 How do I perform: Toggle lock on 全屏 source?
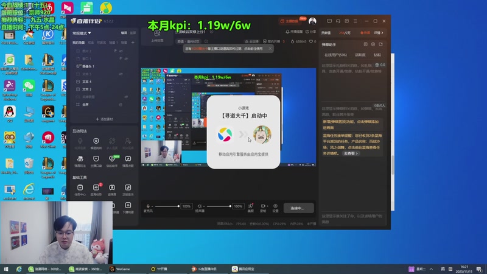121,104
